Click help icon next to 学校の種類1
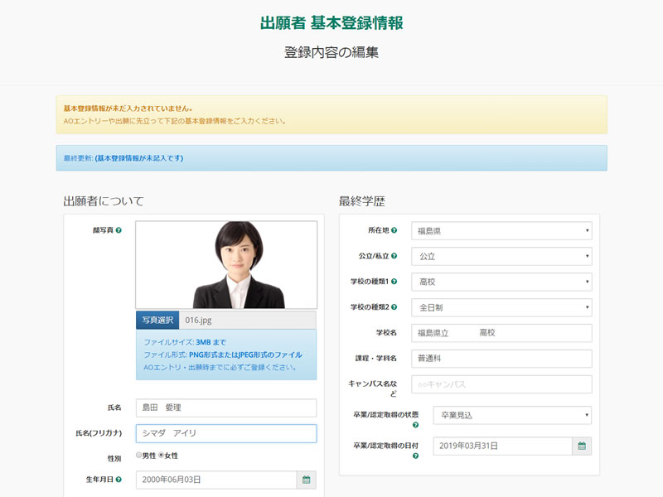 (394, 282)
